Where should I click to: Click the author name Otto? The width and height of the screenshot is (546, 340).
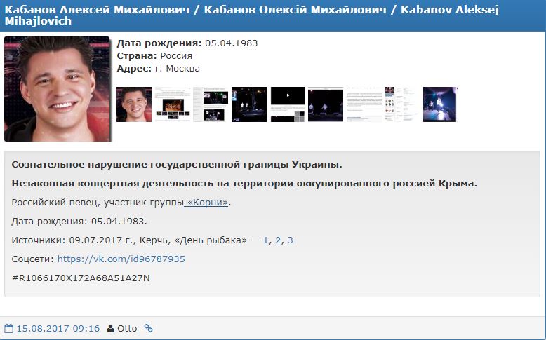pyautogui.click(x=127, y=328)
